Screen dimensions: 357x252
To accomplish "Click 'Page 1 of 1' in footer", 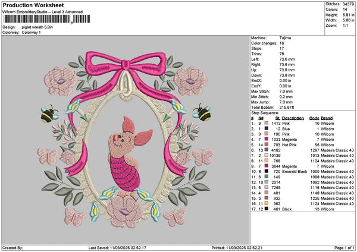I will pyautogui.click(x=345, y=248).
